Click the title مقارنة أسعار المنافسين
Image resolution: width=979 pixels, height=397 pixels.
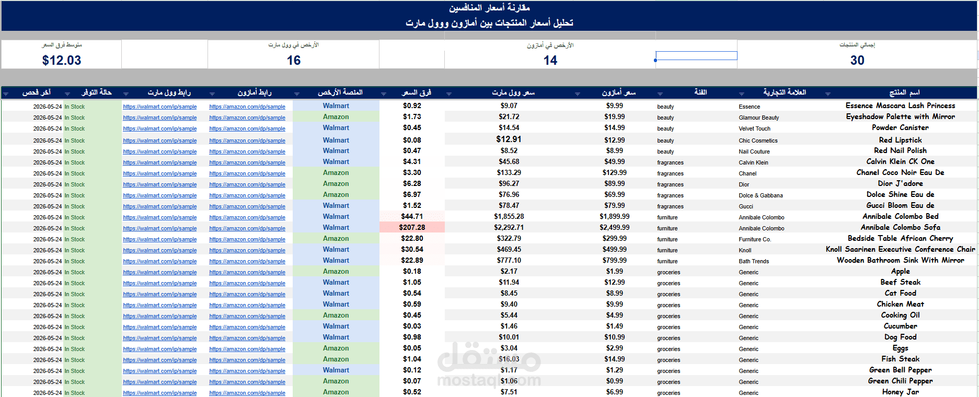489,8
